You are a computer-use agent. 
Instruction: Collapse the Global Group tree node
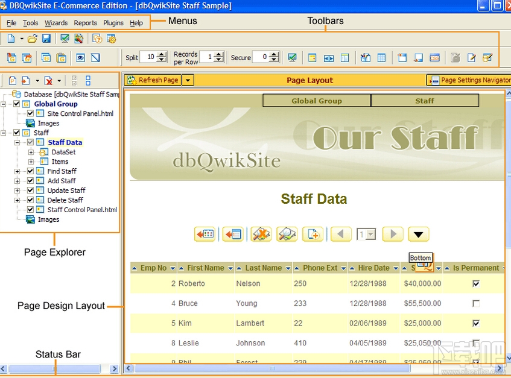pos(3,104)
